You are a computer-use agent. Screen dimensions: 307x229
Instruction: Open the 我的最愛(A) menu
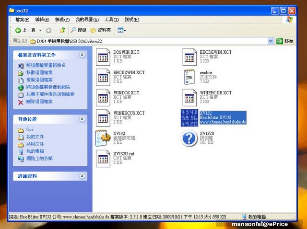pos(87,20)
